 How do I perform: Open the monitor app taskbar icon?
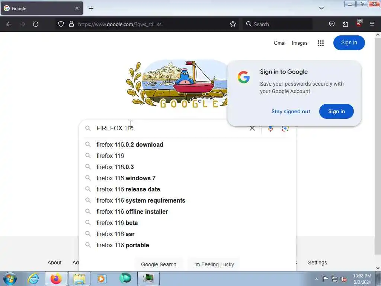point(148,279)
